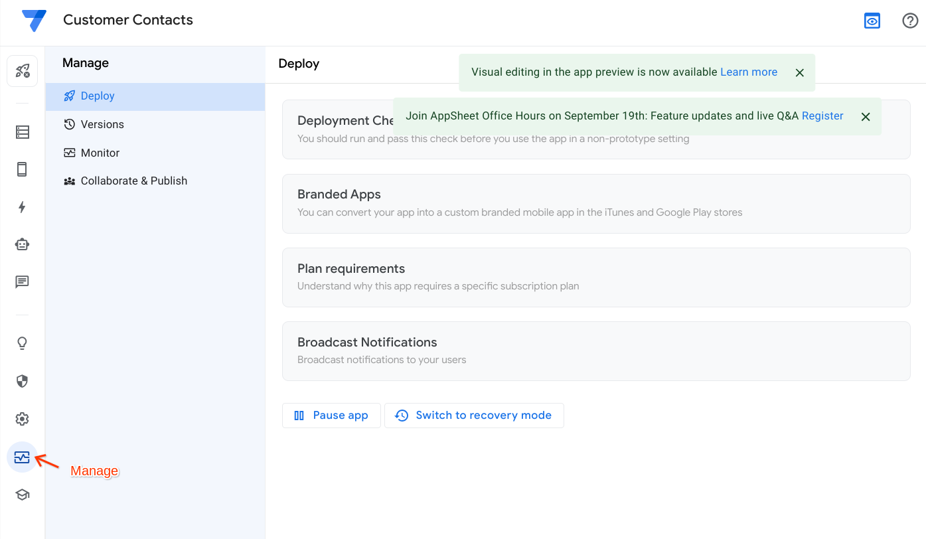Expand the Broadcast Notifications section
The width and height of the screenshot is (926, 539).
click(x=595, y=350)
